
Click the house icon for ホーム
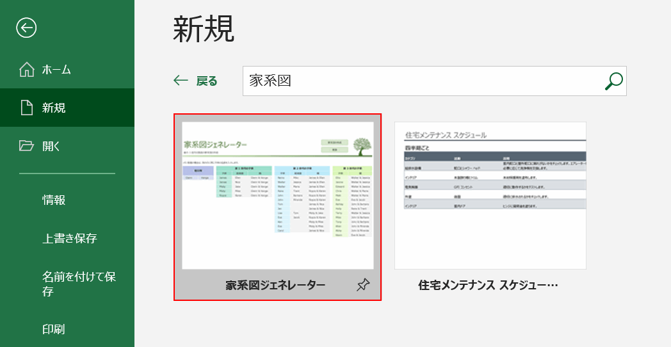point(26,70)
